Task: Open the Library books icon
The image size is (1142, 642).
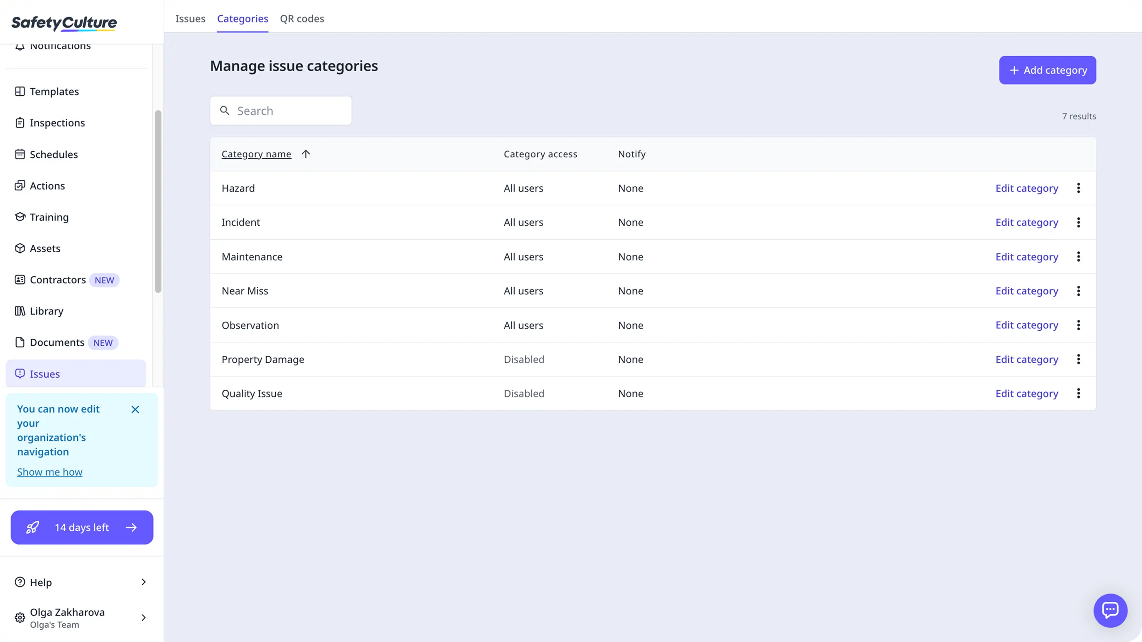Action: point(20,311)
